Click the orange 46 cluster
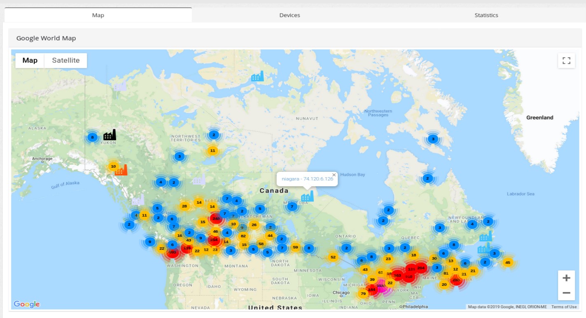 tap(215, 231)
